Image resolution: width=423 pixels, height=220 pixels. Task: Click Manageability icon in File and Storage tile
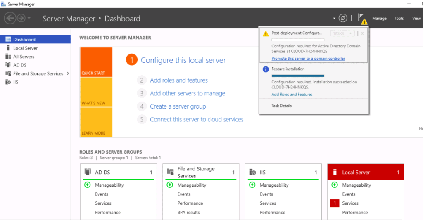point(170,185)
